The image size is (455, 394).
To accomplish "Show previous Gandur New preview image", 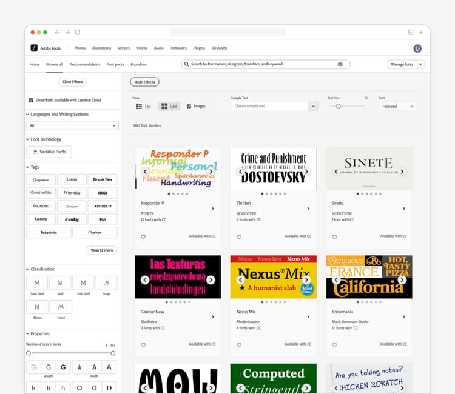I will (145, 280).
